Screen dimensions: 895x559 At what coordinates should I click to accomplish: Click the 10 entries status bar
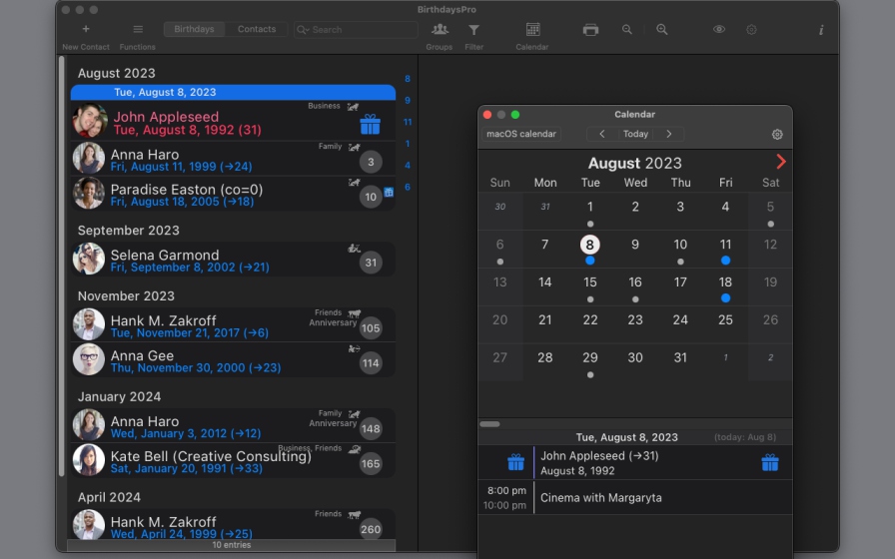pos(231,545)
